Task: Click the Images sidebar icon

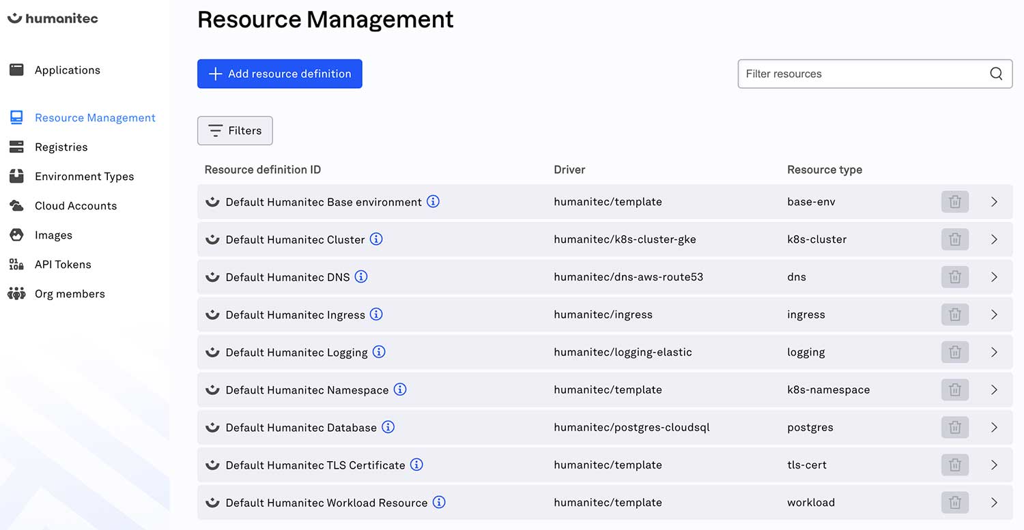Action: [x=16, y=235]
